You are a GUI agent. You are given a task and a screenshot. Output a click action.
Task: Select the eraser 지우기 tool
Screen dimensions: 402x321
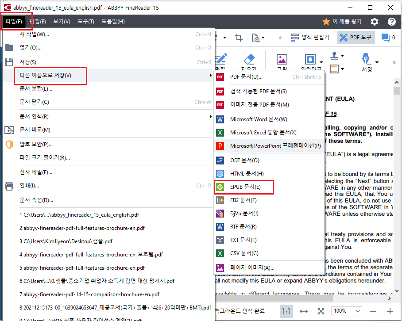pos(249,62)
